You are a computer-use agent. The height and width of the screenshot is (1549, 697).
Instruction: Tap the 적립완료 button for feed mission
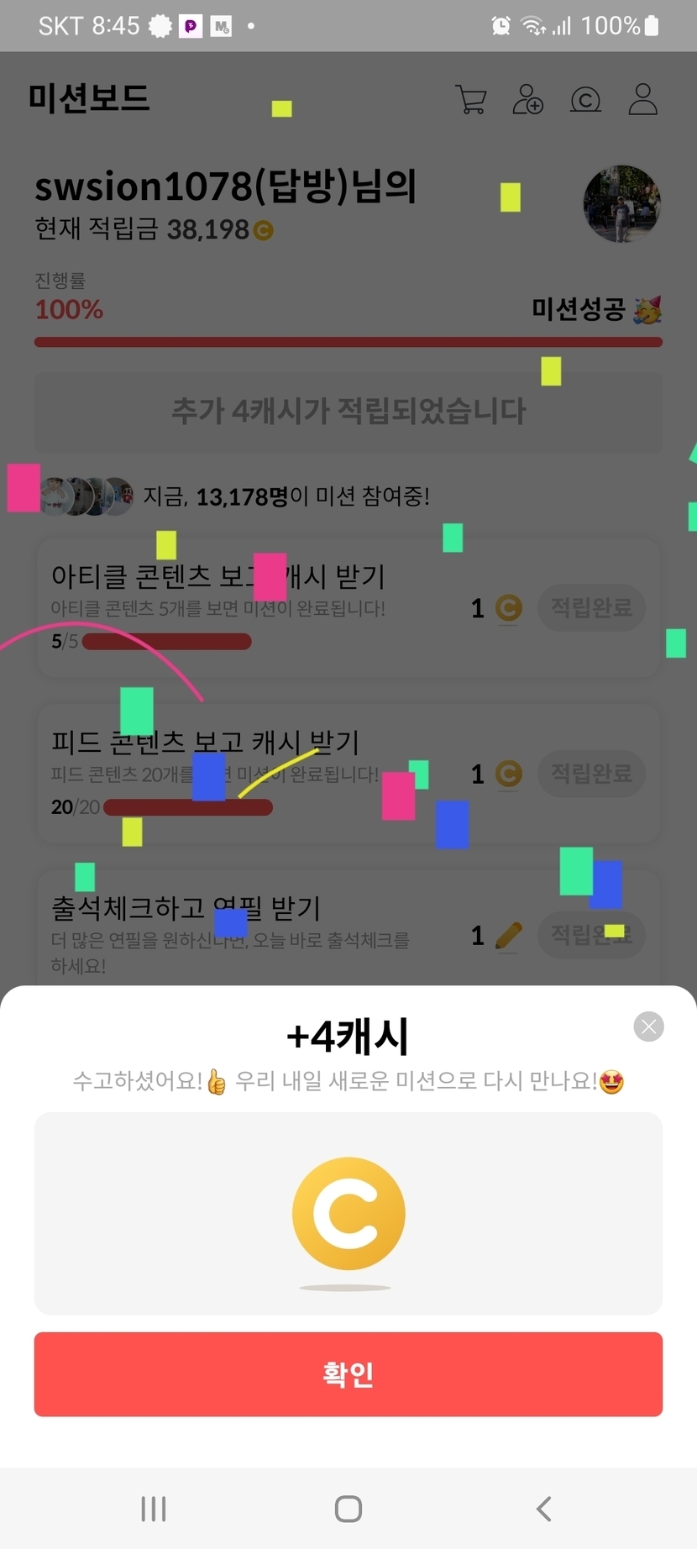tap(591, 774)
